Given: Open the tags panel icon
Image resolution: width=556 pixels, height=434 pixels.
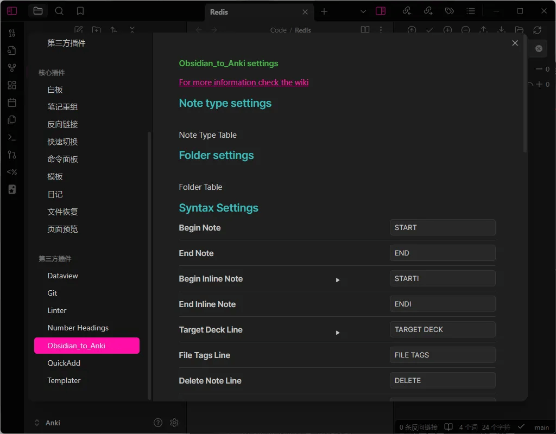Looking at the screenshot, I should tap(449, 11).
